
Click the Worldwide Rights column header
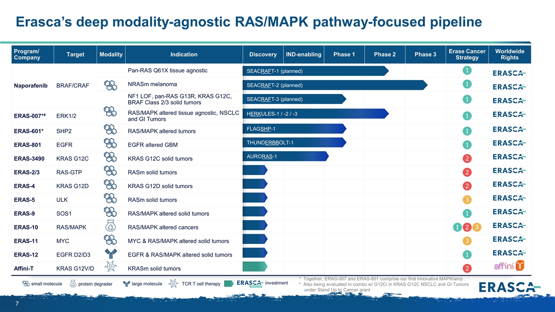509,54
